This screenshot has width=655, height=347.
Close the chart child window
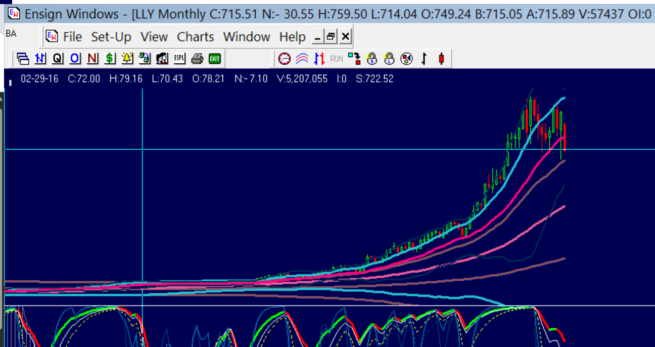coord(345,36)
